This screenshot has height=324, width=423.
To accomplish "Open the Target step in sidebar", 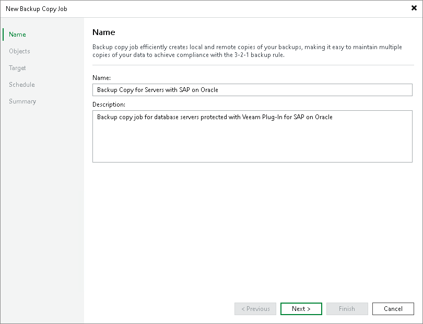I will tap(17, 68).
